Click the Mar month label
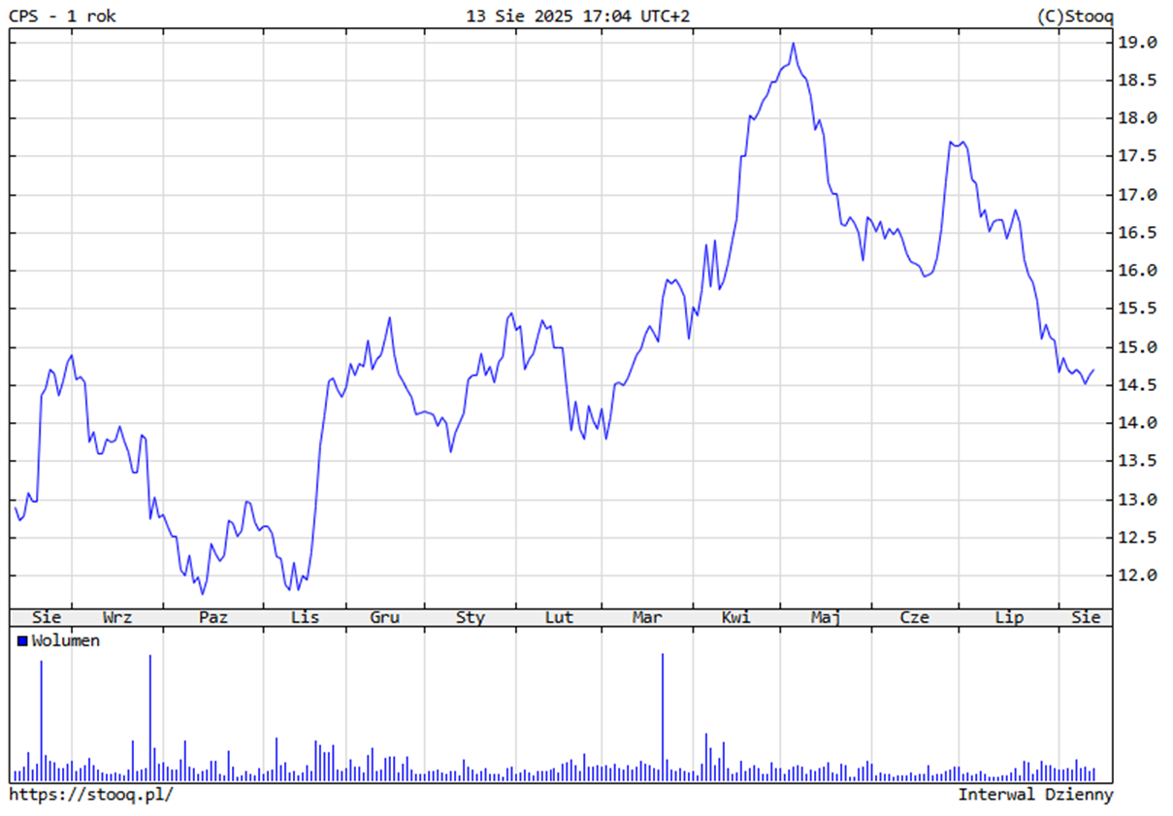 pos(647,617)
